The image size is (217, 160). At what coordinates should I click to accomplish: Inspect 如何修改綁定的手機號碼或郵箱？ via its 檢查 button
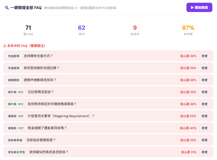pyautogui.click(x=204, y=104)
